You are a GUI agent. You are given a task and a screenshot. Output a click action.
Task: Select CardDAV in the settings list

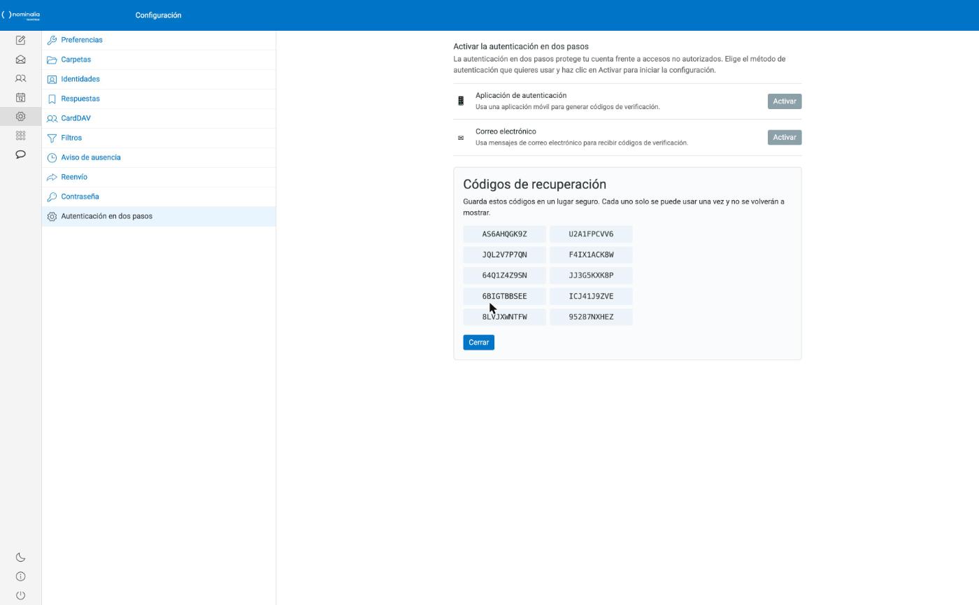(159, 118)
